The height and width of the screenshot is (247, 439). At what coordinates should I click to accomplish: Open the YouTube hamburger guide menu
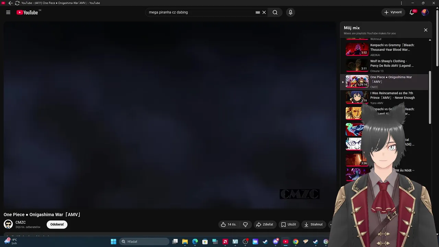click(x=8, y=12)
